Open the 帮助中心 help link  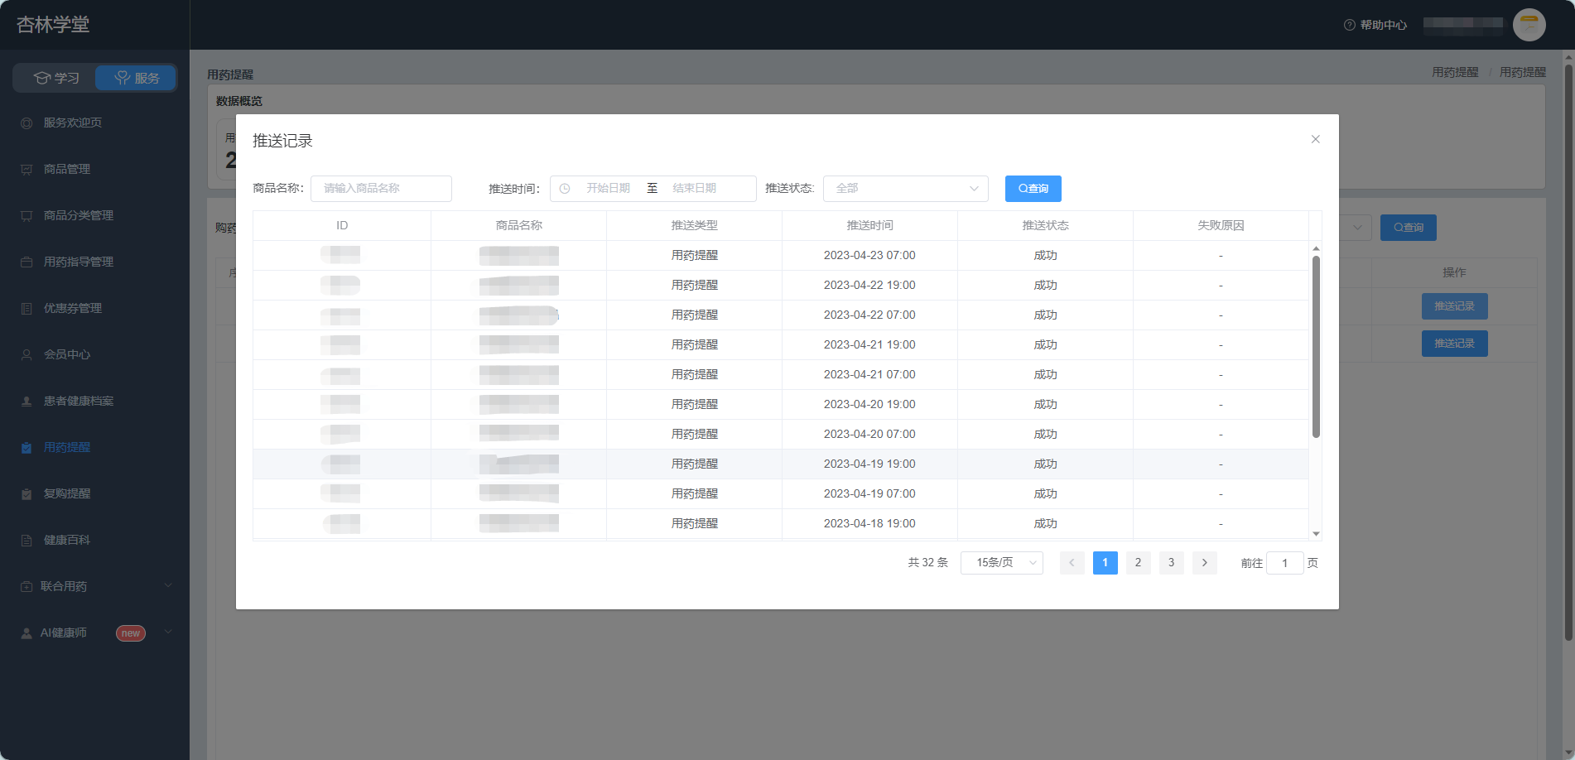click(1375, 25)
